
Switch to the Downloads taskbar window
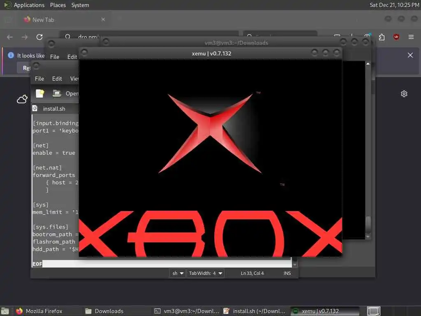pyautogui.click(x=116, y=311)
